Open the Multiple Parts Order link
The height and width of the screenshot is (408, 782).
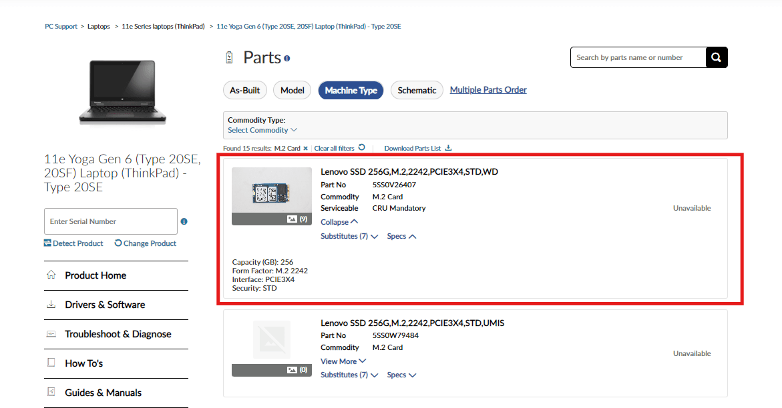(x=488, y=89)
